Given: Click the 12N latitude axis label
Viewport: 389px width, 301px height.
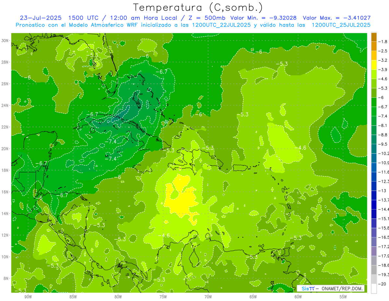Looking at the screenshot, I should point(5,235).
